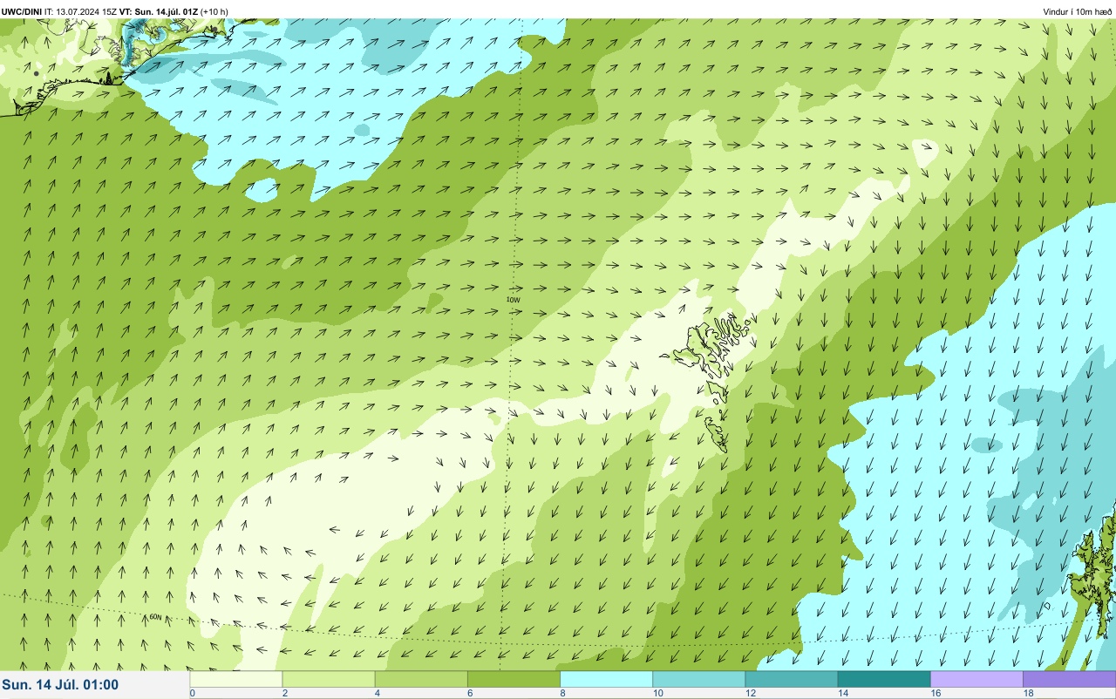Click legend value "12"
1116x699 pixels.
[x=750, y=693]
